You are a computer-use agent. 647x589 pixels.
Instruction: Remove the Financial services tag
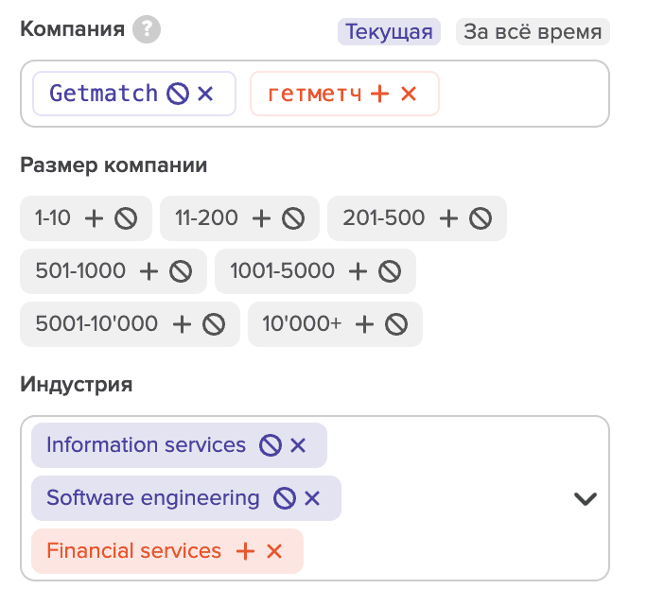tap(274, 551)
